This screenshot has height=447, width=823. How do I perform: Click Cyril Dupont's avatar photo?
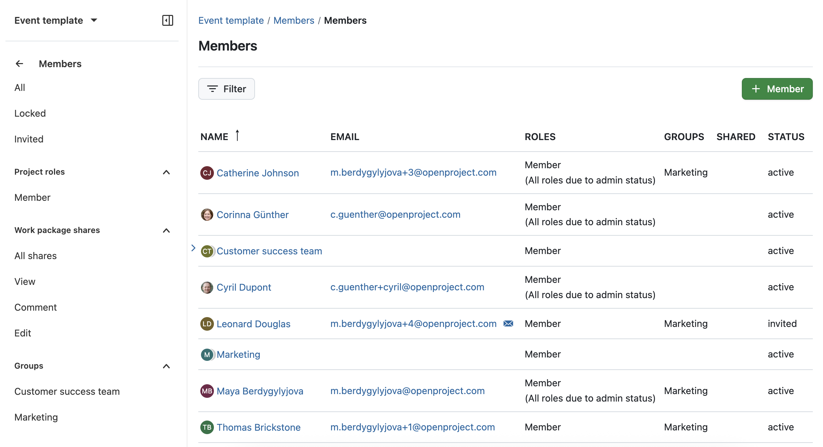tap(207, 287)
